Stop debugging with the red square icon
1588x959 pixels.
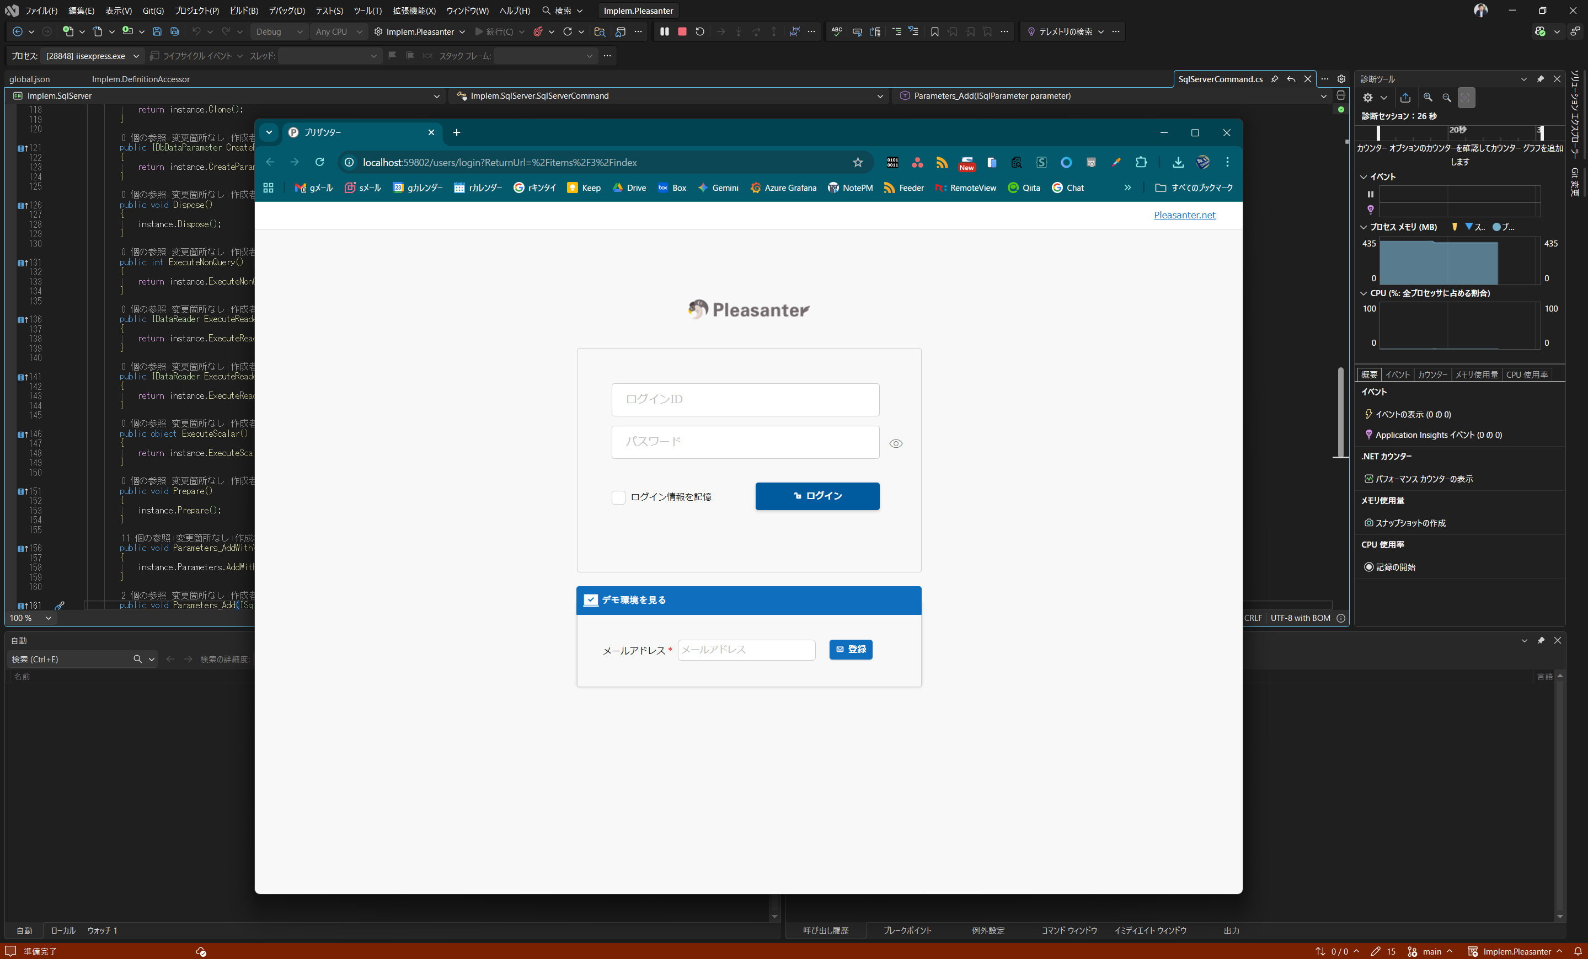pos(682,31)
